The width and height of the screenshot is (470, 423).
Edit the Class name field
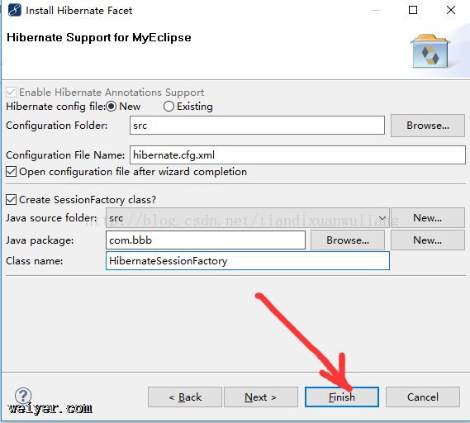[x=248, y=261]
